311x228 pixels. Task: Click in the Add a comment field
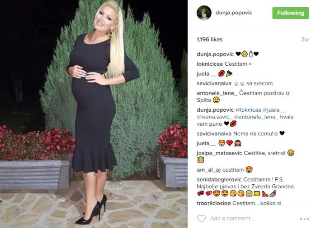point(252,218)
